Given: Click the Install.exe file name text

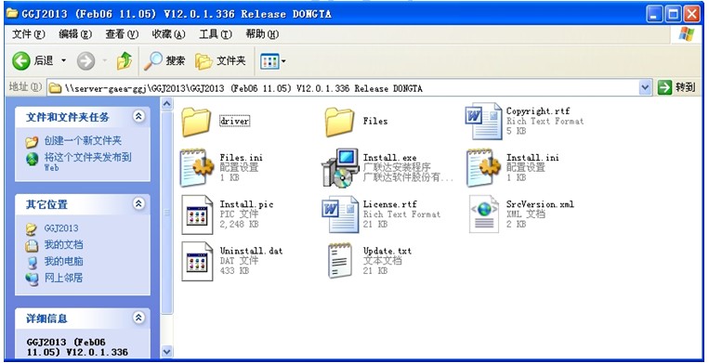Looking at the screenshot, I should tap(389, 158).
